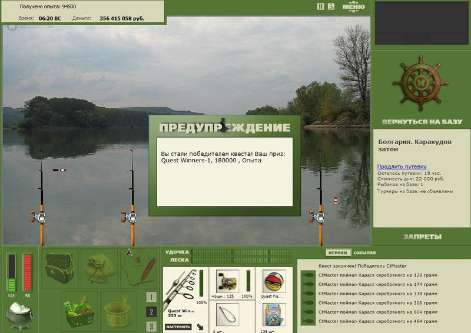Open the notebook with feather icon
471x333 pixels.
(x=139, y=268)
